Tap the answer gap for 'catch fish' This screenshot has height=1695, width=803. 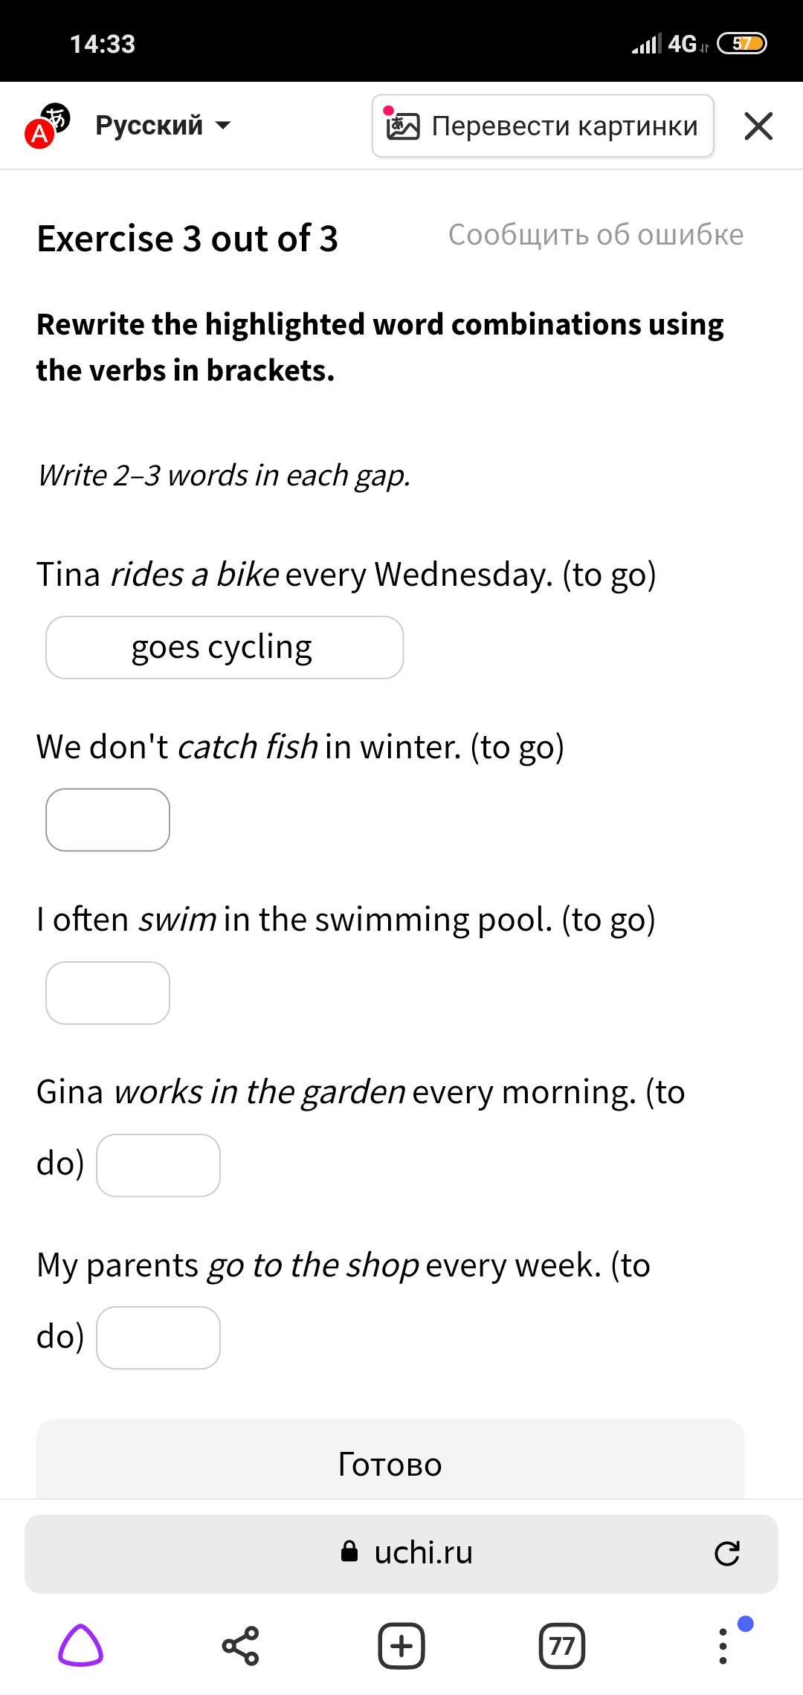pyautogui.click(x=108, y=820)
